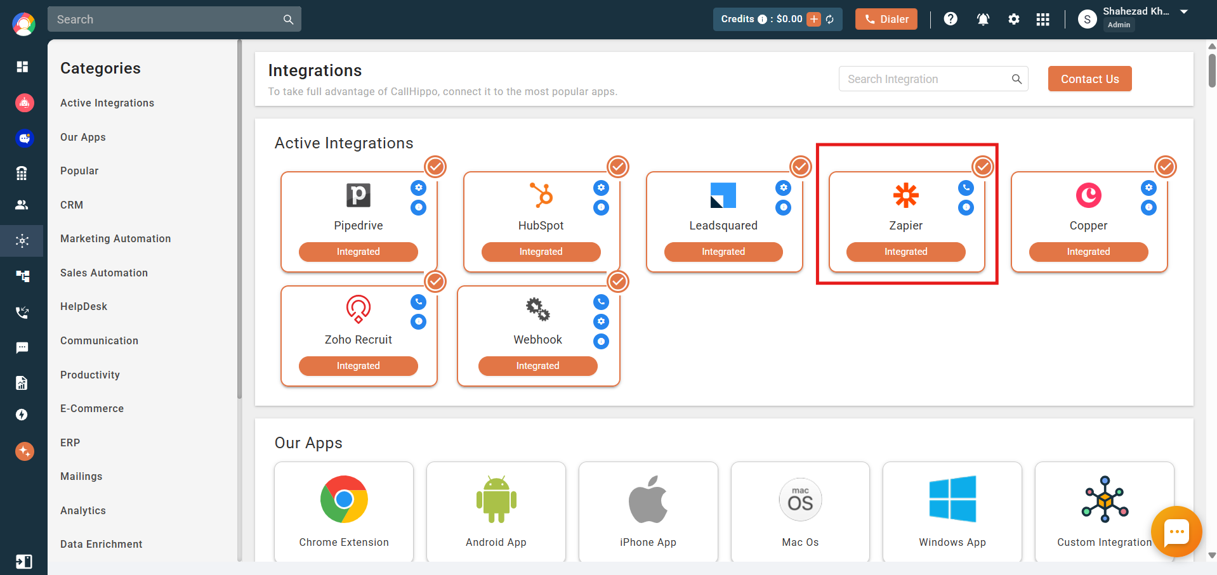Open Pipedrive info icon
Screen dimensions: 1217x575
pyautogui.click(x=418, y=207)
